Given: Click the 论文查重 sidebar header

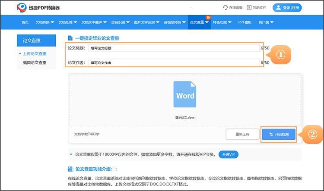Looking at the screenshot, I should [x=36, y=41].
